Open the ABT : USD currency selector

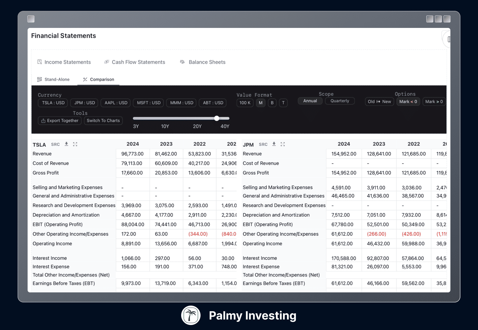(213, 103)
